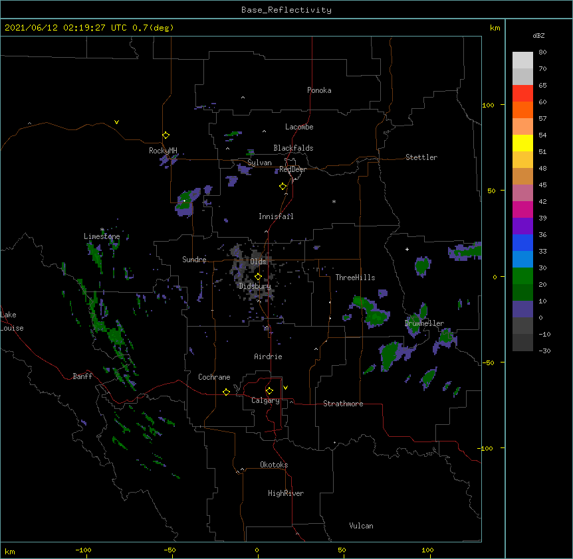
Task: Click the Olds town label
Action: (x=258, y=262)
